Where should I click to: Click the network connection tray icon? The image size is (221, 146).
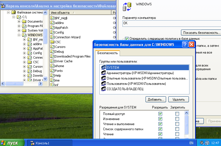coord(207,143)
